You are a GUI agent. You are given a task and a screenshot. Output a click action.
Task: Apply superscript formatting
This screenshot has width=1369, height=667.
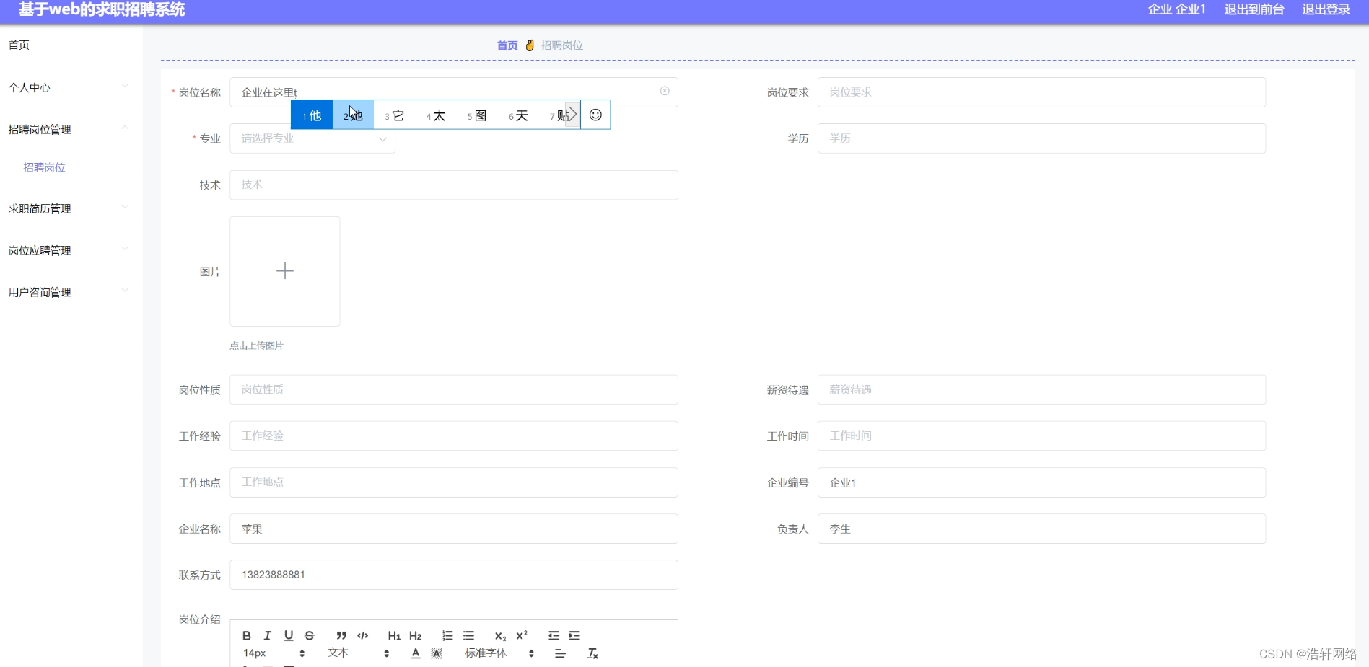[x=521, y=635]
